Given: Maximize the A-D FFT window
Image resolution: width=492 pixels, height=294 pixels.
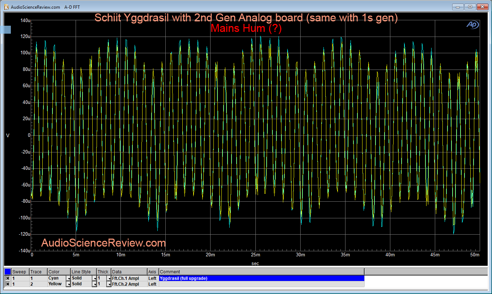Looking at the screenshot, I should tap(470, 7).
